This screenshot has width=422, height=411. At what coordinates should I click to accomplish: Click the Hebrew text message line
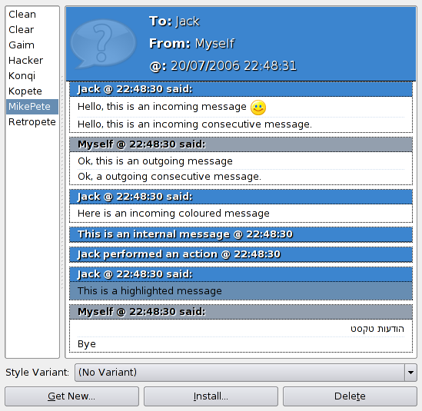pyautogui.click(x=377, y=329)
